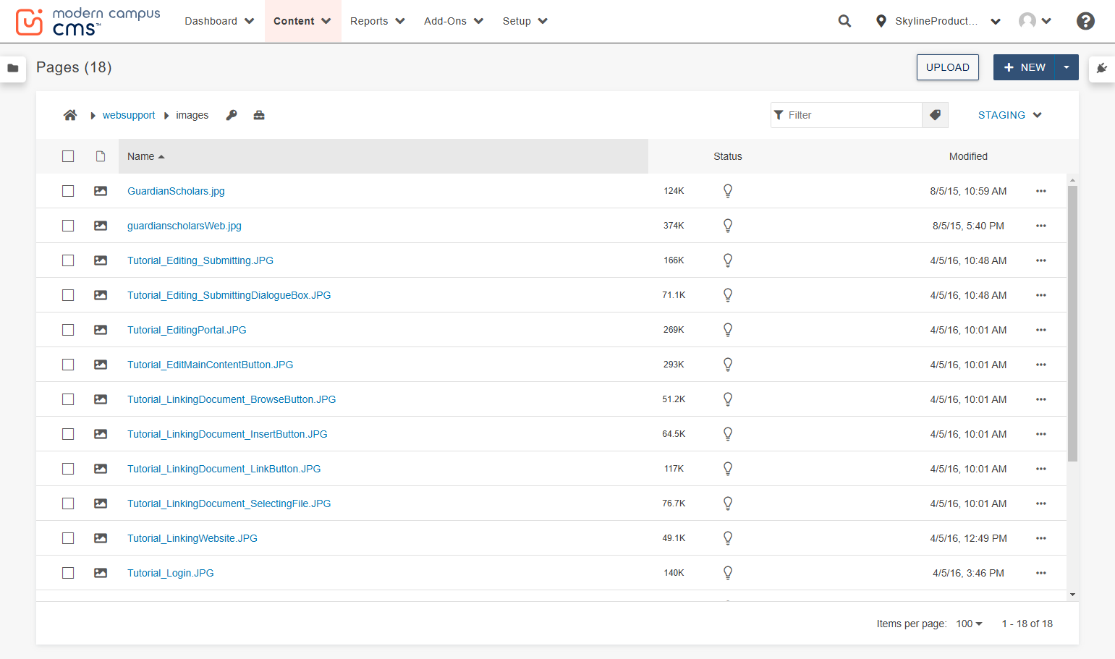Go to home directory icon in breadcrumb
The image size is (1115, 659).
pos(70,115)
